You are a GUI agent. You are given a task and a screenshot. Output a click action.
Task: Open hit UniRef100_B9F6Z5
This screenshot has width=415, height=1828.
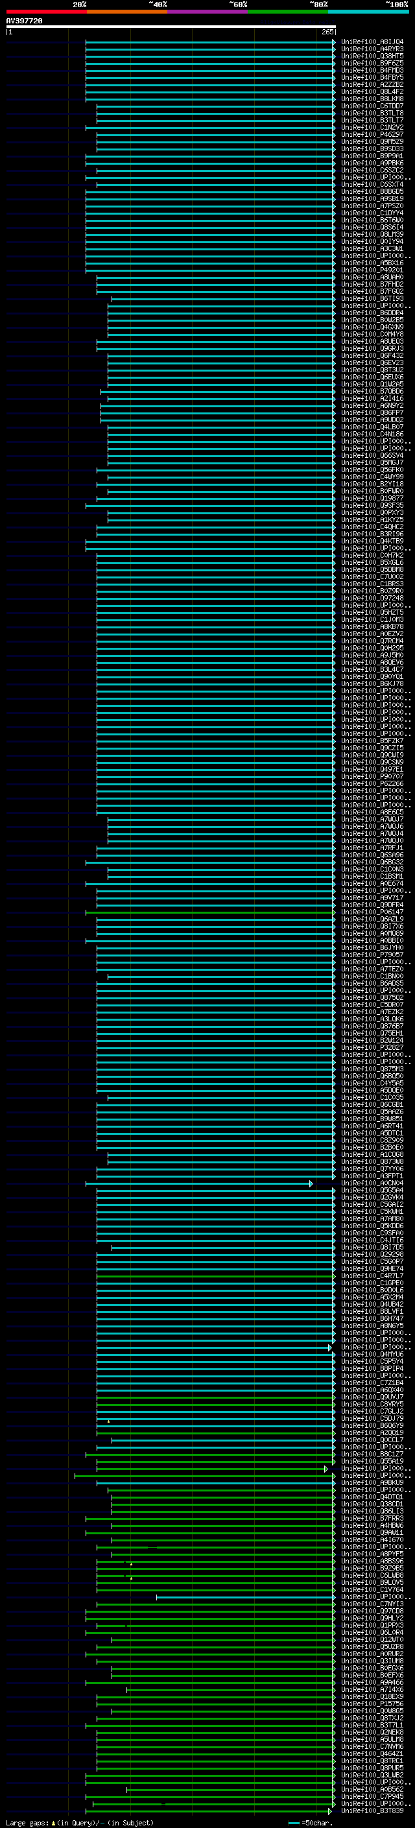[x=372, y=63]
